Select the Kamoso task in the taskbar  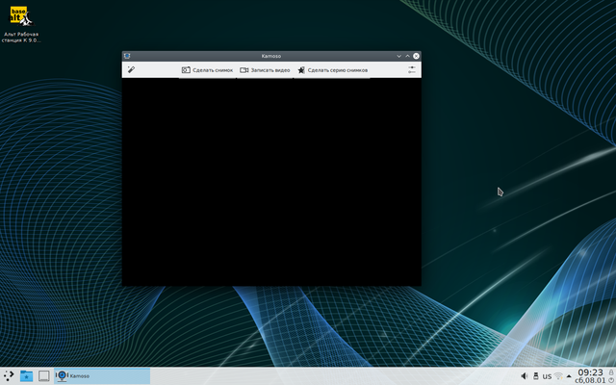pos(102,376)
